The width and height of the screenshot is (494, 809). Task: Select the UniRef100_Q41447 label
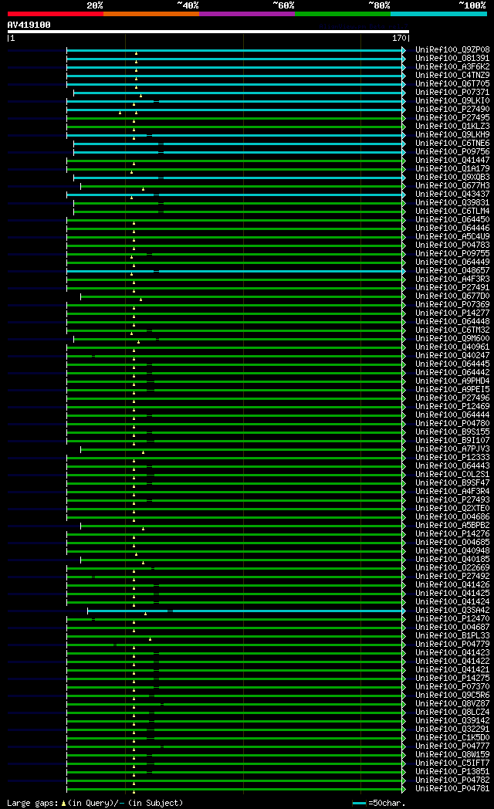pos(453,161)
